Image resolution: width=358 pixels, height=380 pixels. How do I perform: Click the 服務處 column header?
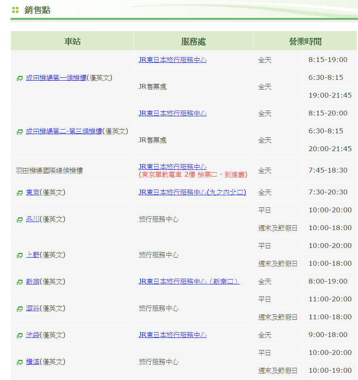click(x=193, y=41)
